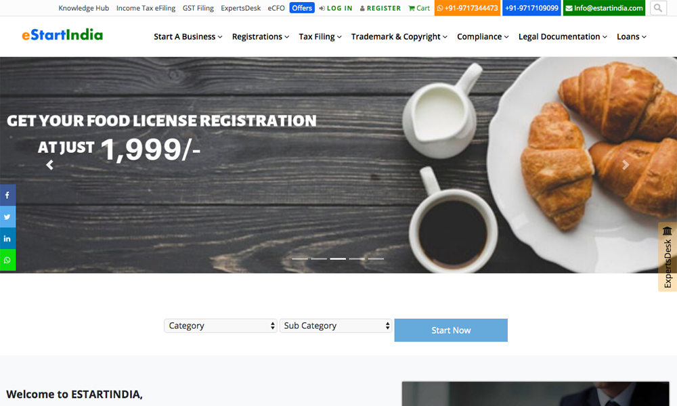Share page via Facebook sidebar icon
The image size is (677, 406).
coord(7,196)
